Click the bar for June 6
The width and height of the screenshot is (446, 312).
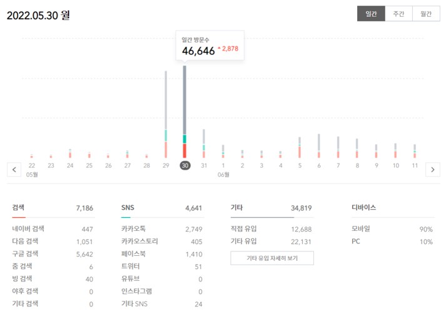click(319, 146)
